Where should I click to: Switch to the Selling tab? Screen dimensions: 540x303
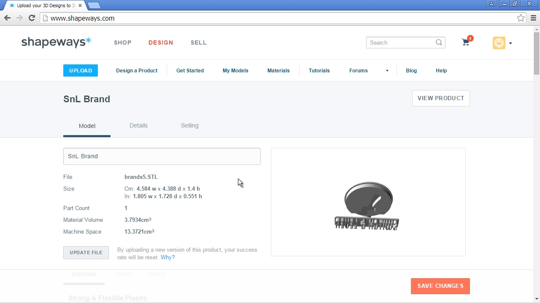point(190,125)
